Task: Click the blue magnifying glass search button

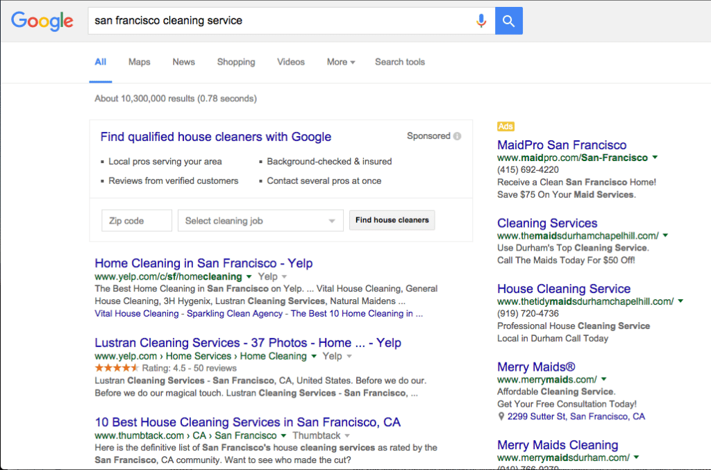Action: click(508, 20)
